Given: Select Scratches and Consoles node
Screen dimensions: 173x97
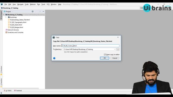Looking at the screenshot, I should [x=15, y=32].
